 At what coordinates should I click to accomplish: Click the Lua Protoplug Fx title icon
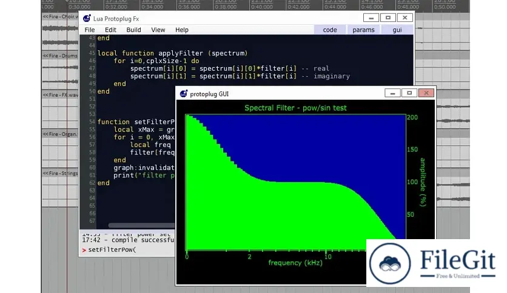tap(87, 18)
